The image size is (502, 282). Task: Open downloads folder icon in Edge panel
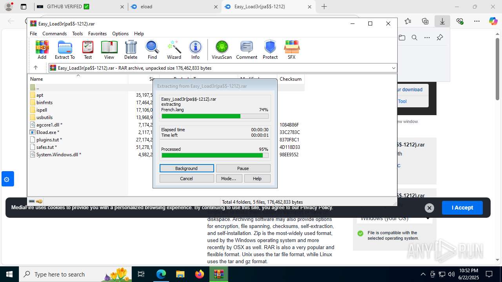[402, 38]
